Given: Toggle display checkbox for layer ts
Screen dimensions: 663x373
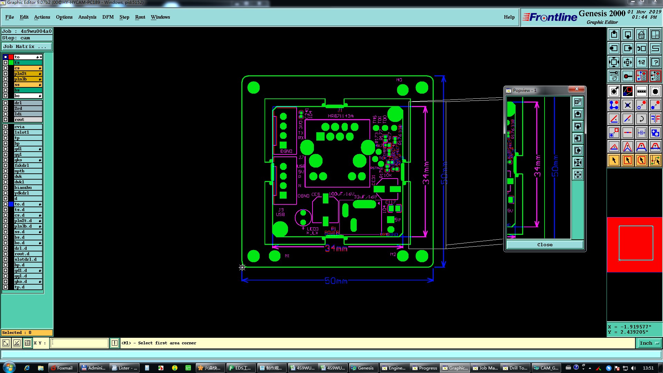Looking at the screenshot, I should coord(6,63).
